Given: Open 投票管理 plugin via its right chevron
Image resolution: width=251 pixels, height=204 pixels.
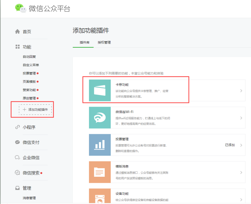Looking at the screenshot, I should (x=241, y=145).
